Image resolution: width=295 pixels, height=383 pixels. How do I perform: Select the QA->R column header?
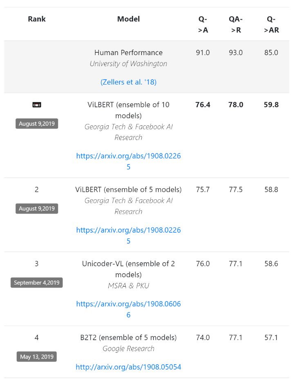(236, 24)
